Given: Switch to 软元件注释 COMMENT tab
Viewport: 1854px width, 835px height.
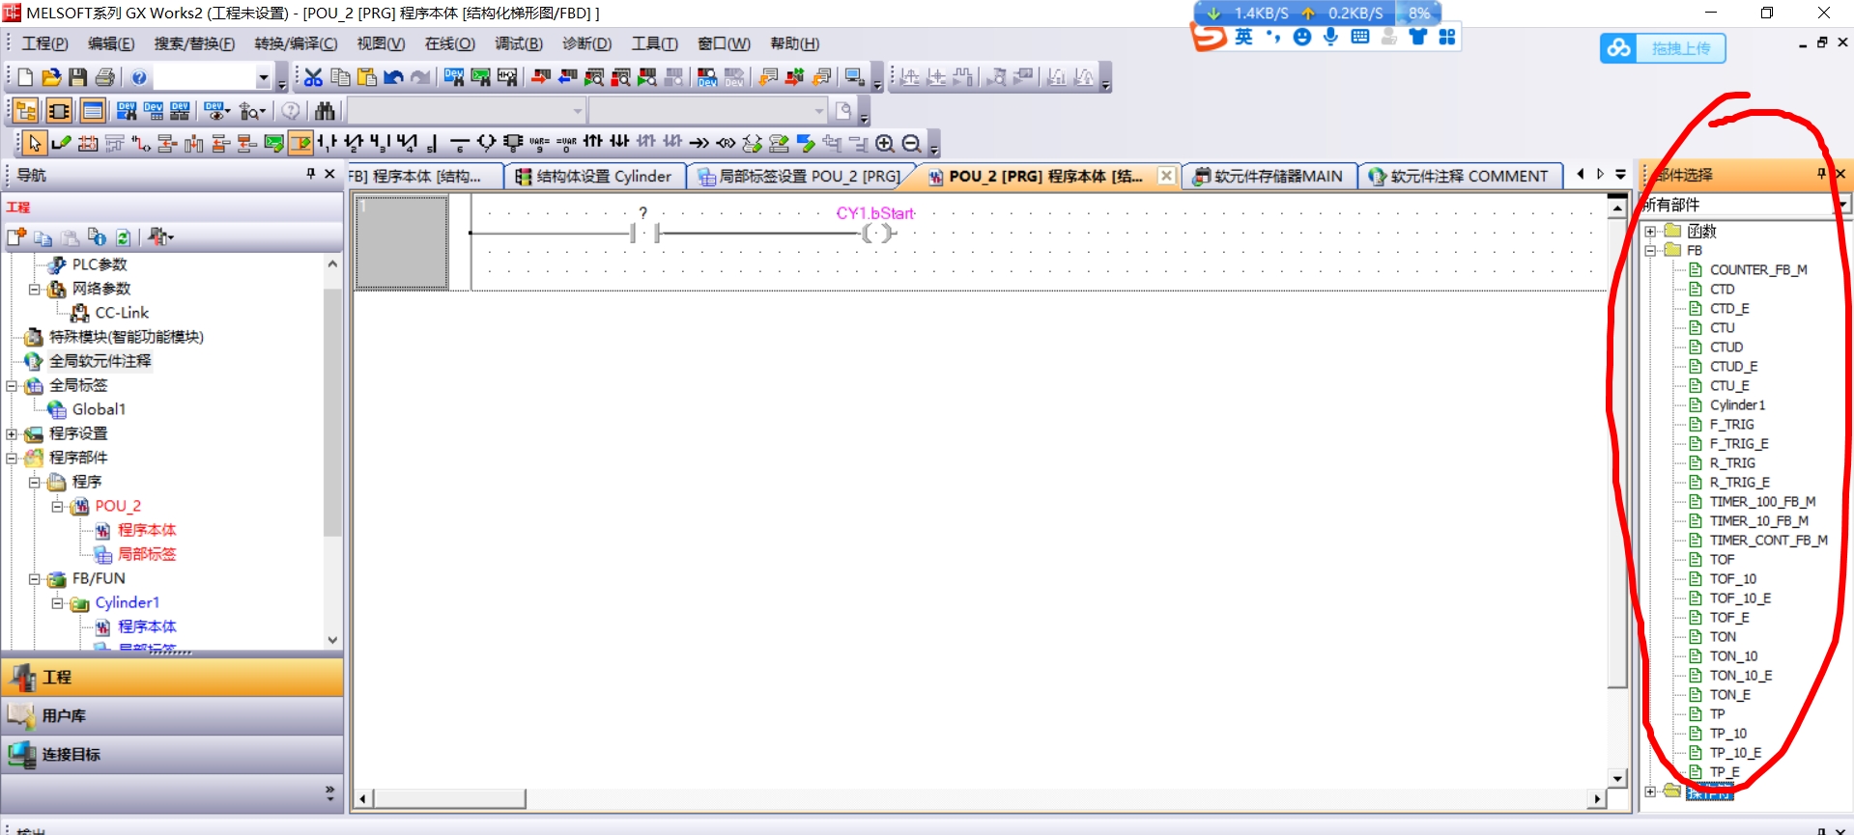Looking at the screenshot, I should click(x=1459, y=176).
